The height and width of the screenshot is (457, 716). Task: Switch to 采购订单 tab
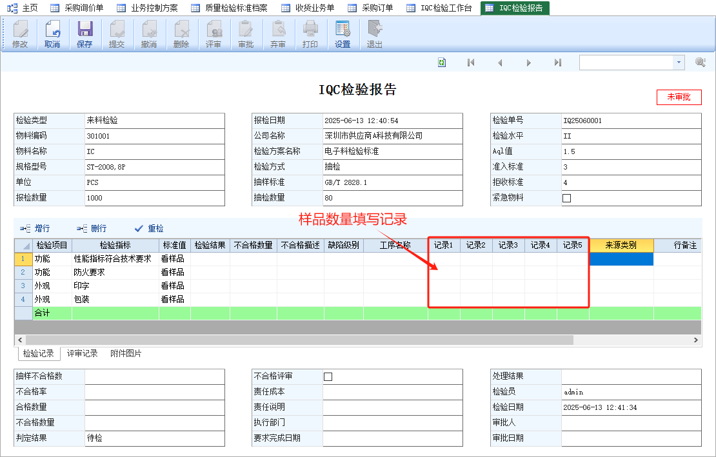point(370,8)
